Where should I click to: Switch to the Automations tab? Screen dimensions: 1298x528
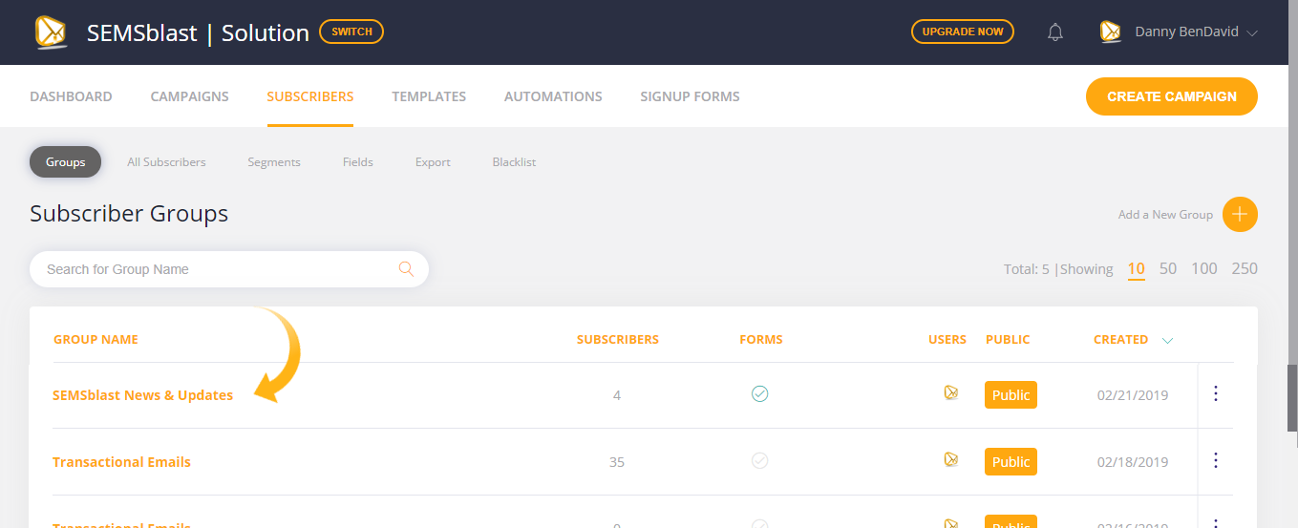click(x=553, y=96)
